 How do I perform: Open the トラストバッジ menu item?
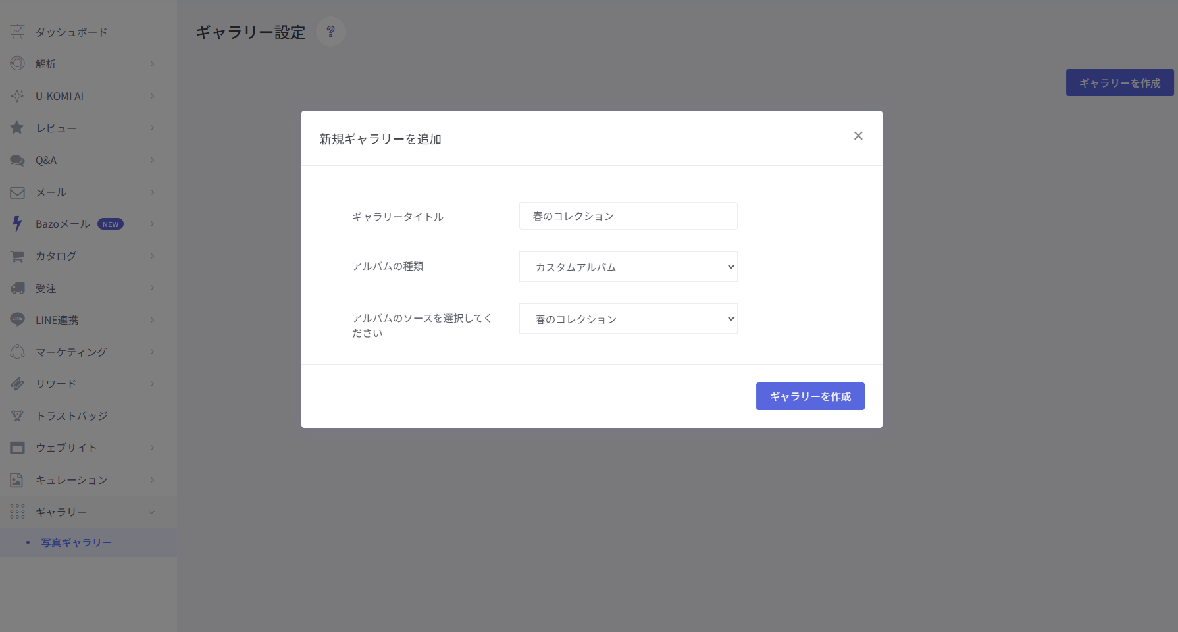click(88, 416)
